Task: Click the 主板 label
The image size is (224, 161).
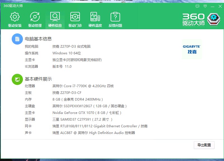Action: [x=28, y=93]
